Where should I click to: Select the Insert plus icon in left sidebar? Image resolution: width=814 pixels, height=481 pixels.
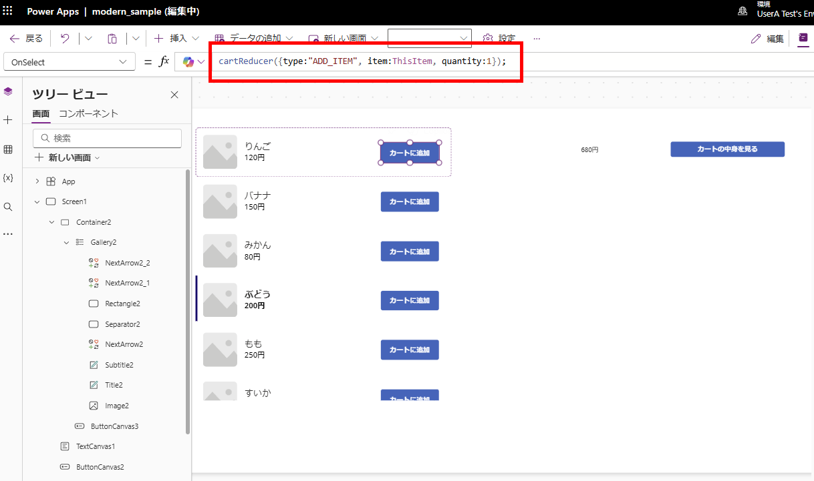pyautogui.click(x=8, y=120)
